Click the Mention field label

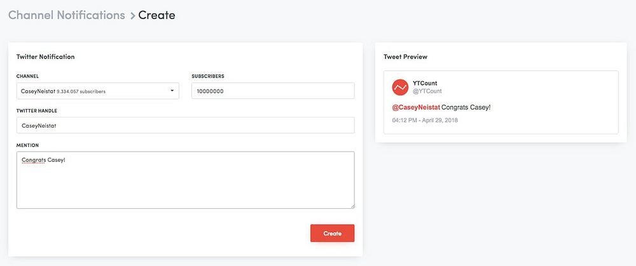[x=27, y=145]
